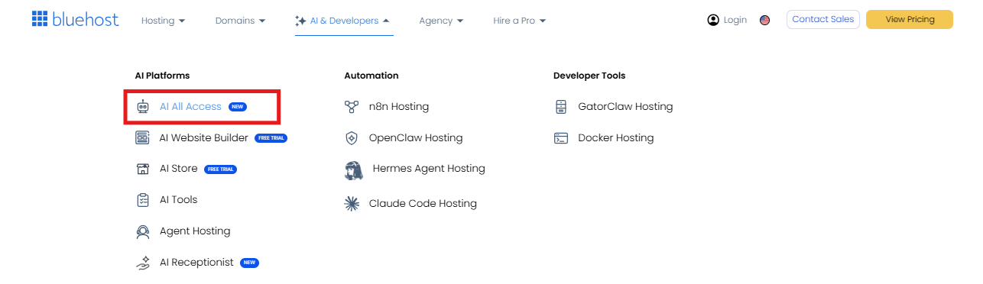
Task: Click the AI Receptionist hand icon
Action: coord(142,263)
